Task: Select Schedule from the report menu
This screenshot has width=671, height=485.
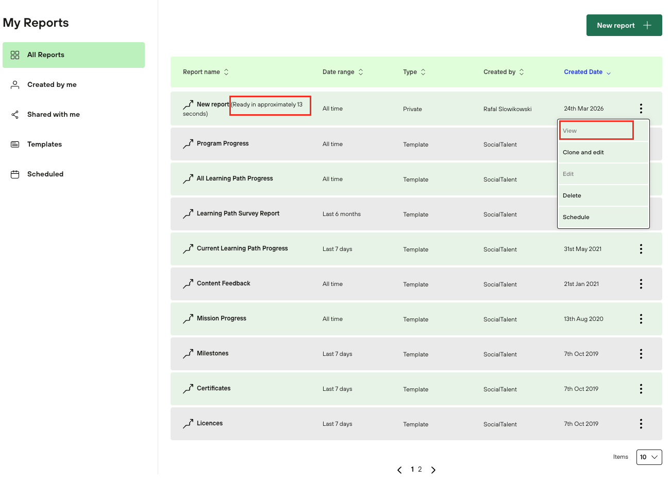Action: 576,217
